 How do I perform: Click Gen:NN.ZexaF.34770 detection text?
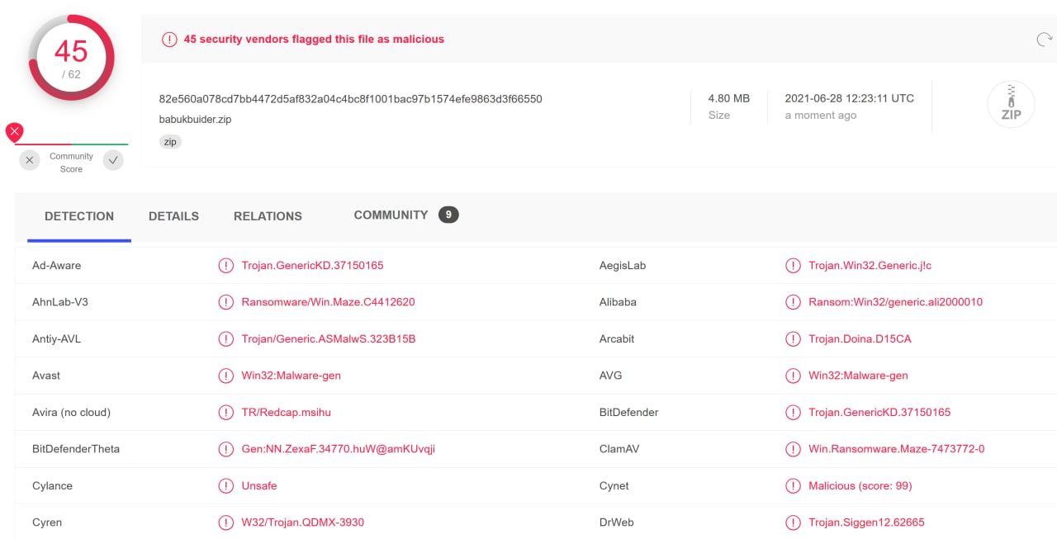pos(338,449)
